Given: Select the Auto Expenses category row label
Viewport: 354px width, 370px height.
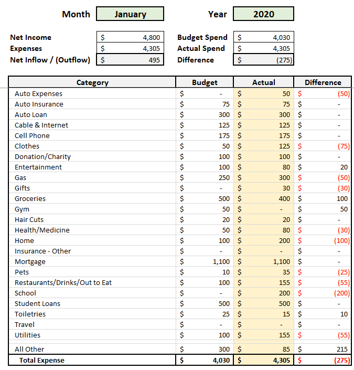Looking at the screenshot, I should pyautogui.click(x=38, y=93).
